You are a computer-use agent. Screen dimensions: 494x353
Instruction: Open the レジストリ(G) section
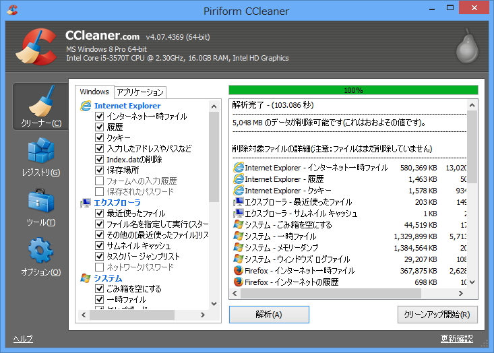[41, 156]
